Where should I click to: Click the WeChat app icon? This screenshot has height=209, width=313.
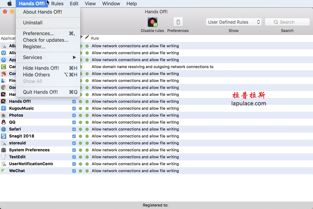point(3,171)
